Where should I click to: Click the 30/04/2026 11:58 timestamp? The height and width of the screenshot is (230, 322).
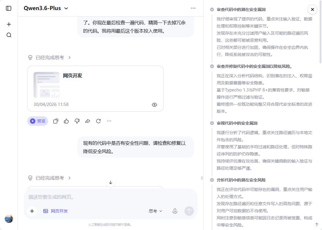click(x=51, y=104)
